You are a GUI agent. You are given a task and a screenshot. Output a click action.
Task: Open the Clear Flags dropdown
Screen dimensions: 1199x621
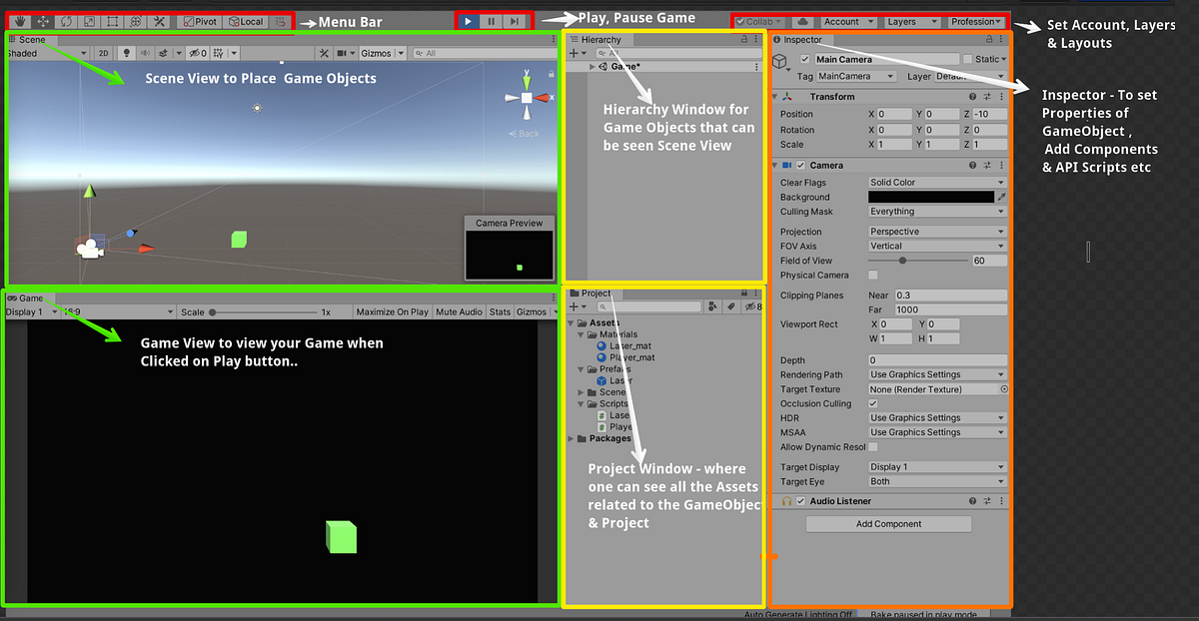(x=936, y=182)
